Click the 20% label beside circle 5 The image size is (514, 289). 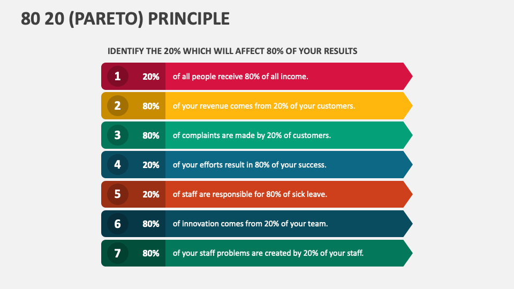pos(151,194)
